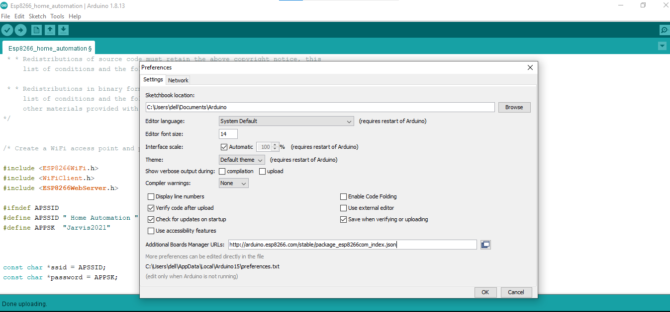Decrease interface scale with down stepper

pyautogui.click(x=275, y=149)
